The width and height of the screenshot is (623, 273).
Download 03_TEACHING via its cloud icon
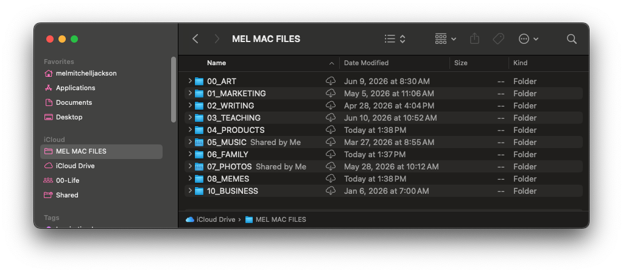(x=331, y=118)
